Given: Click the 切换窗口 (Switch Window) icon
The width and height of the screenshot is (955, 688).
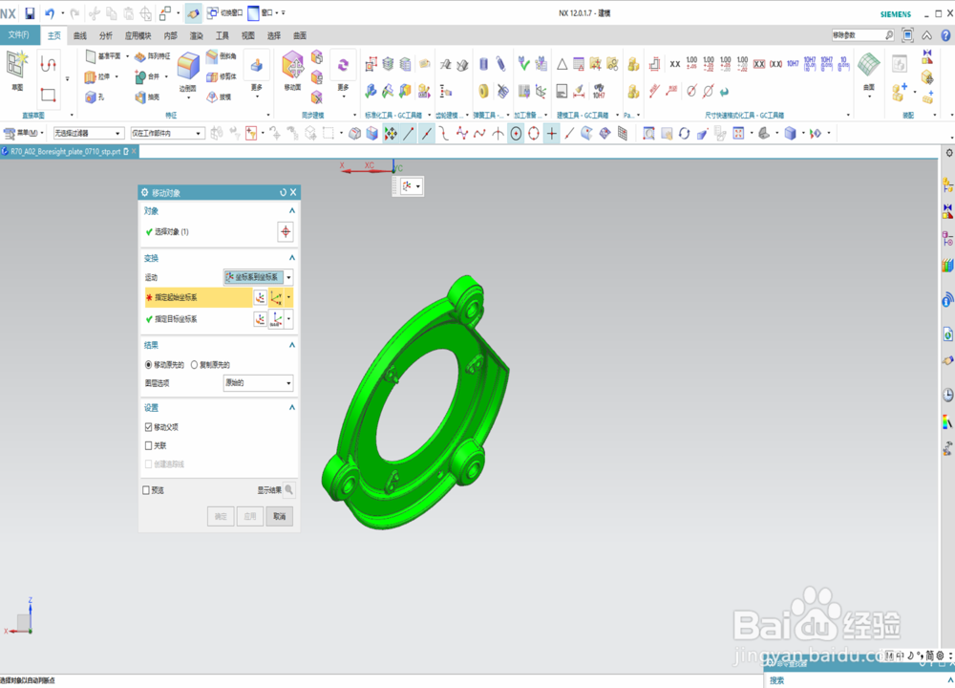Looking at the screenshot, I should click(224, 12).
